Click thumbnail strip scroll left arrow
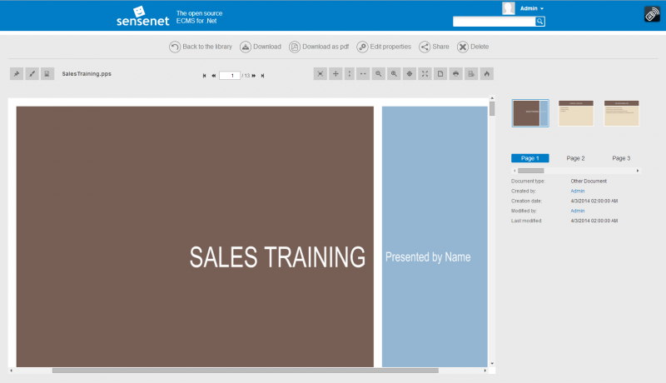The width and height of the screenshot is (666, 383). pos(514,171)
